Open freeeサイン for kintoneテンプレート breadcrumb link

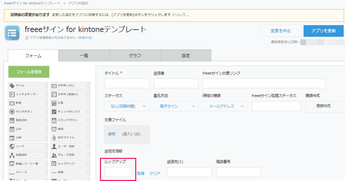coord(32,3)
